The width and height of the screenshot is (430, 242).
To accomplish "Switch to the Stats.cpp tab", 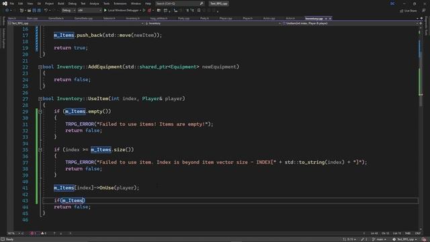I will point(32,18).
